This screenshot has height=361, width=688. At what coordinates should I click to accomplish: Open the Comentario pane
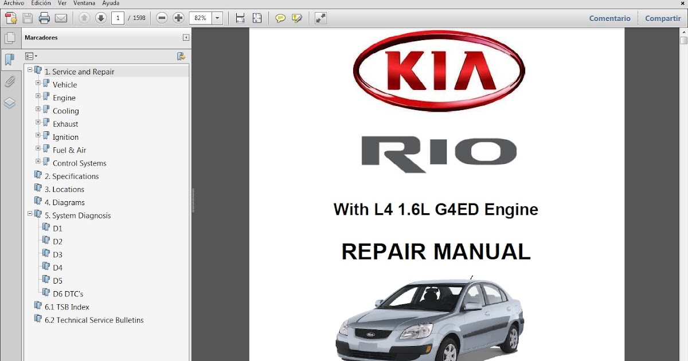(610, 18)
